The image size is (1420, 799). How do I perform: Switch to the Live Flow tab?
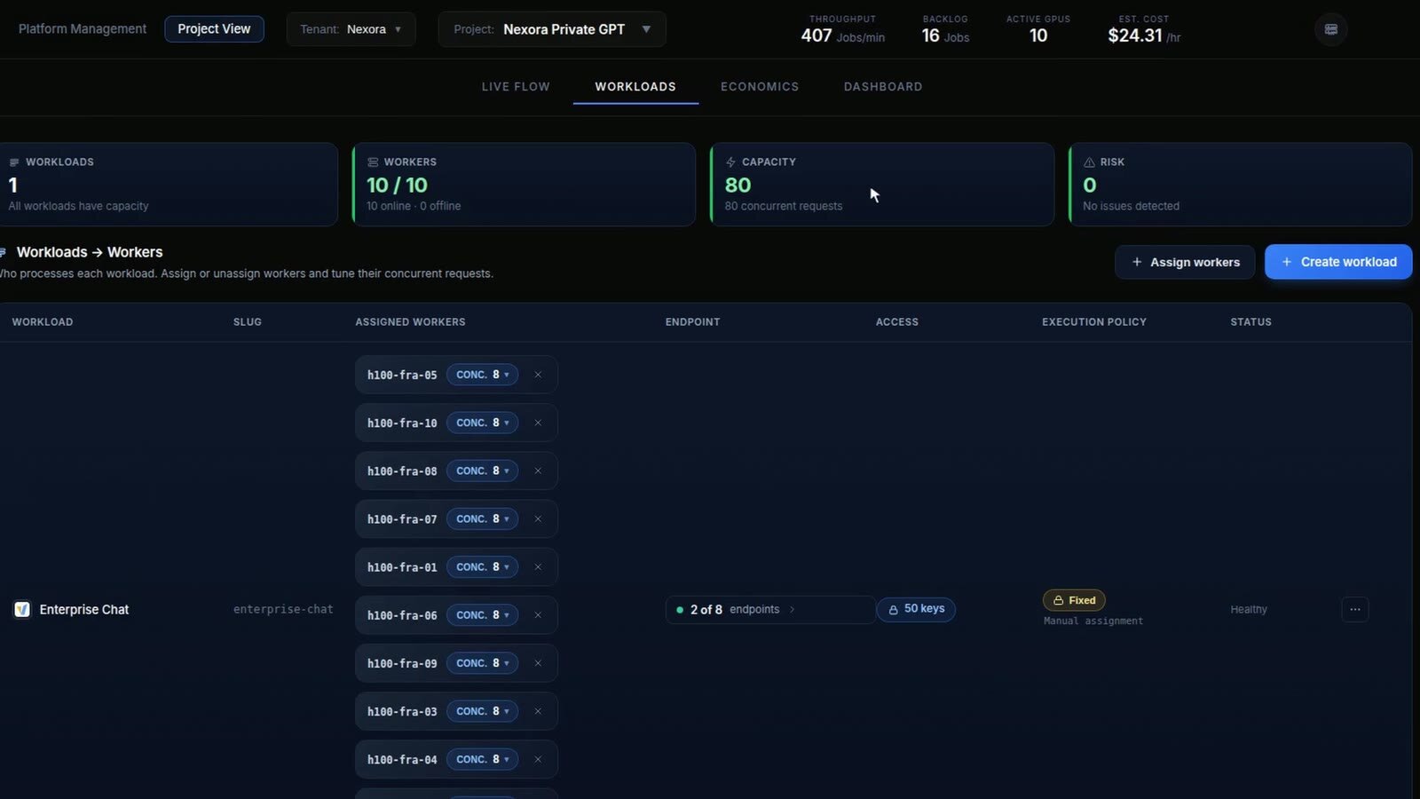516,86
